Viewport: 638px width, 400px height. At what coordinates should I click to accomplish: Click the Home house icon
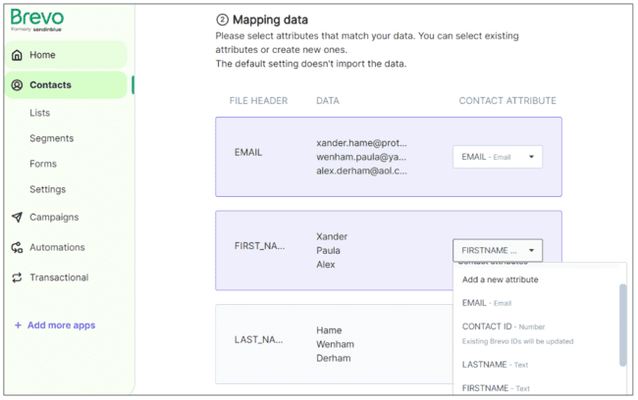[17, 55]
